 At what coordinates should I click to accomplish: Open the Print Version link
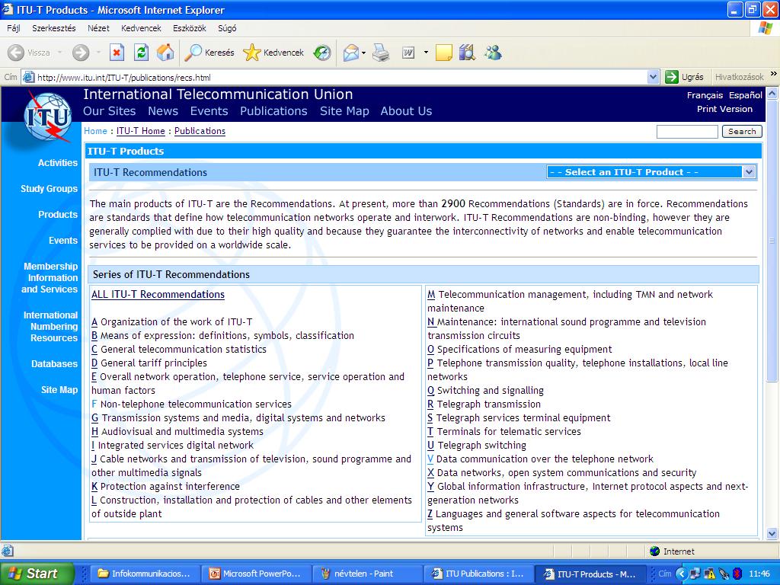coord(725,109)
